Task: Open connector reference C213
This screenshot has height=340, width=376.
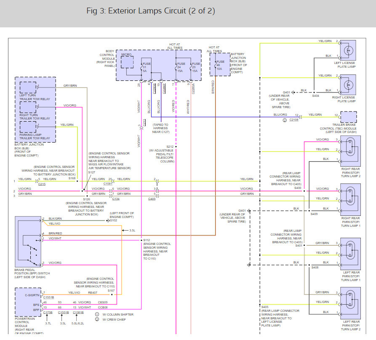Action: [x=144, y=122]
